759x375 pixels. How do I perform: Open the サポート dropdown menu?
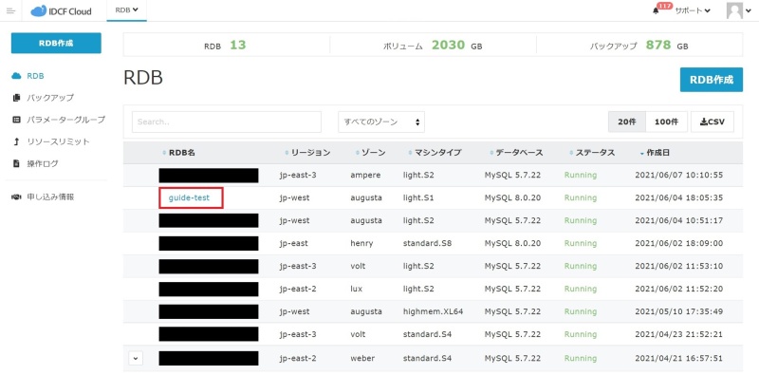pos(693,10)
